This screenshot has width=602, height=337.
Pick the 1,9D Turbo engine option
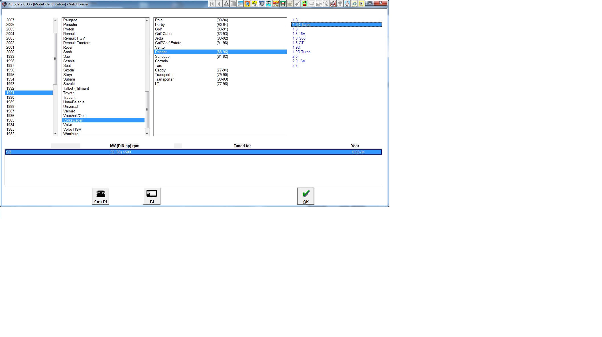pos(301,52)
